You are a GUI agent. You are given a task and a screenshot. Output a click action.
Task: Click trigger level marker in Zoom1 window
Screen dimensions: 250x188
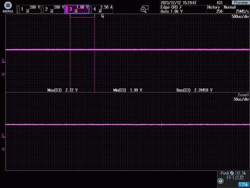[x=4, y=136]
